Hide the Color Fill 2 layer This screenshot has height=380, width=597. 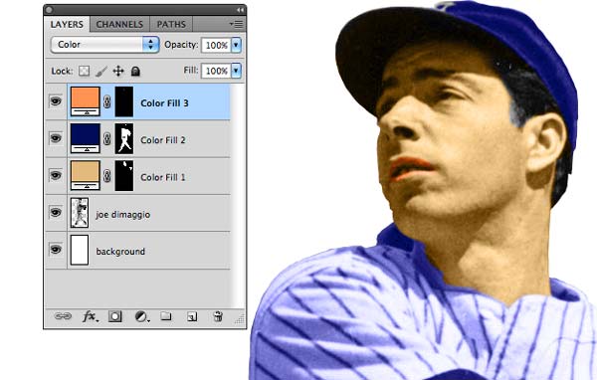click(x=56, y=138)
